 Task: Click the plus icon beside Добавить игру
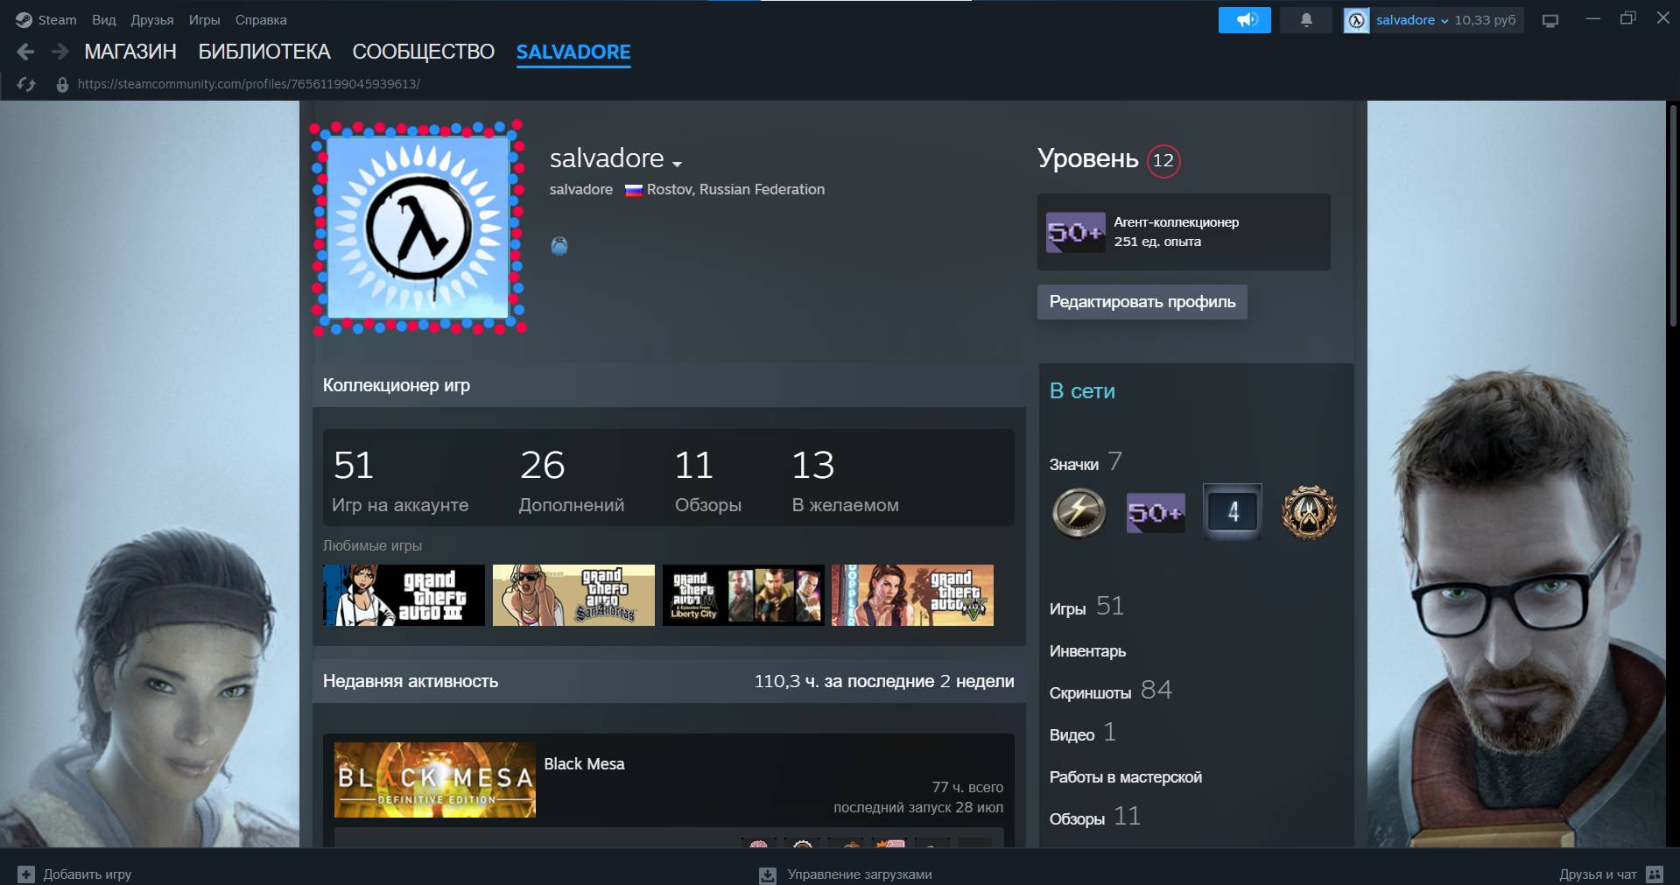26,874
